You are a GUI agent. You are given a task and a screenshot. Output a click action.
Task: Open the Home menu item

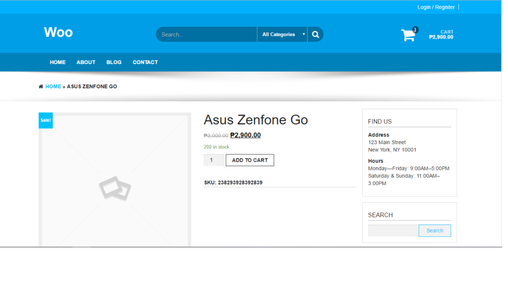[x=58, y=62]
